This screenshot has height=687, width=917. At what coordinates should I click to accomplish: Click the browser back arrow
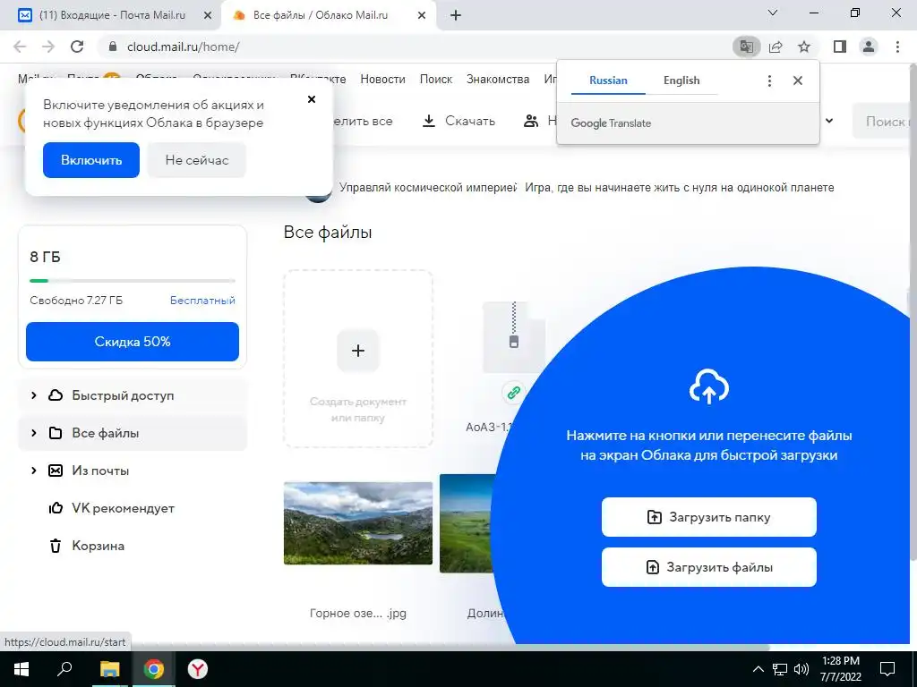tap(20, 47)
